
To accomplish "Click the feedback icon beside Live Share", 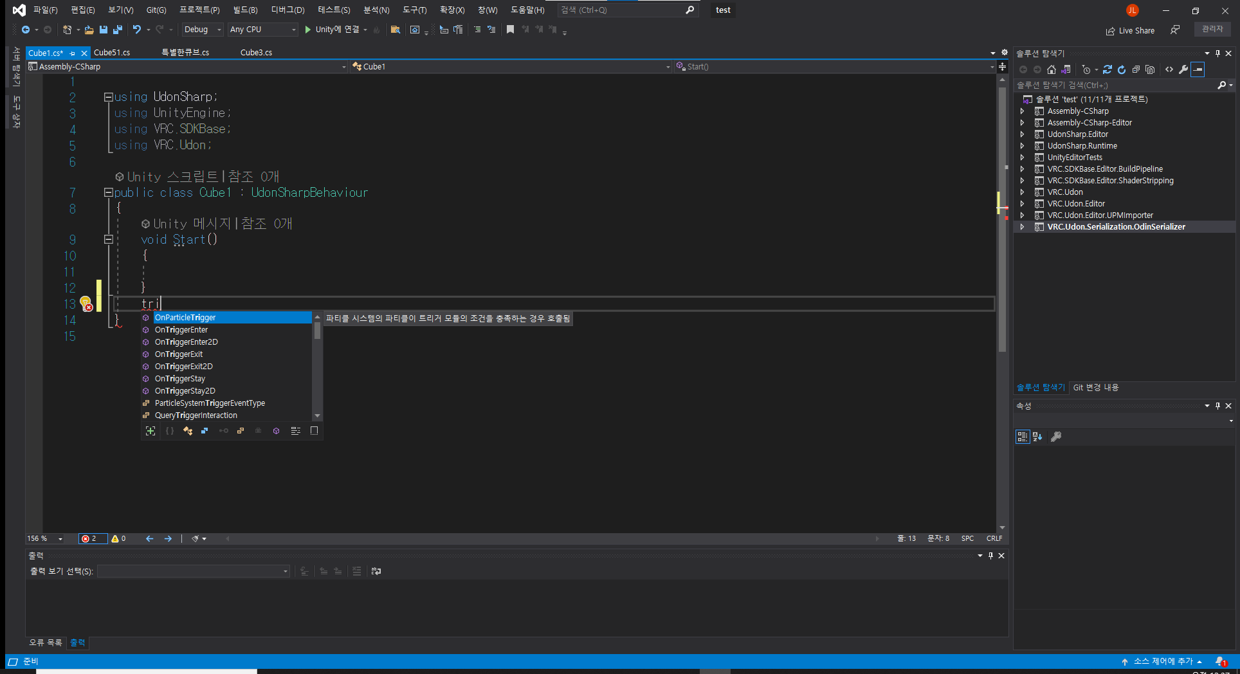I will coord(1175,30).
